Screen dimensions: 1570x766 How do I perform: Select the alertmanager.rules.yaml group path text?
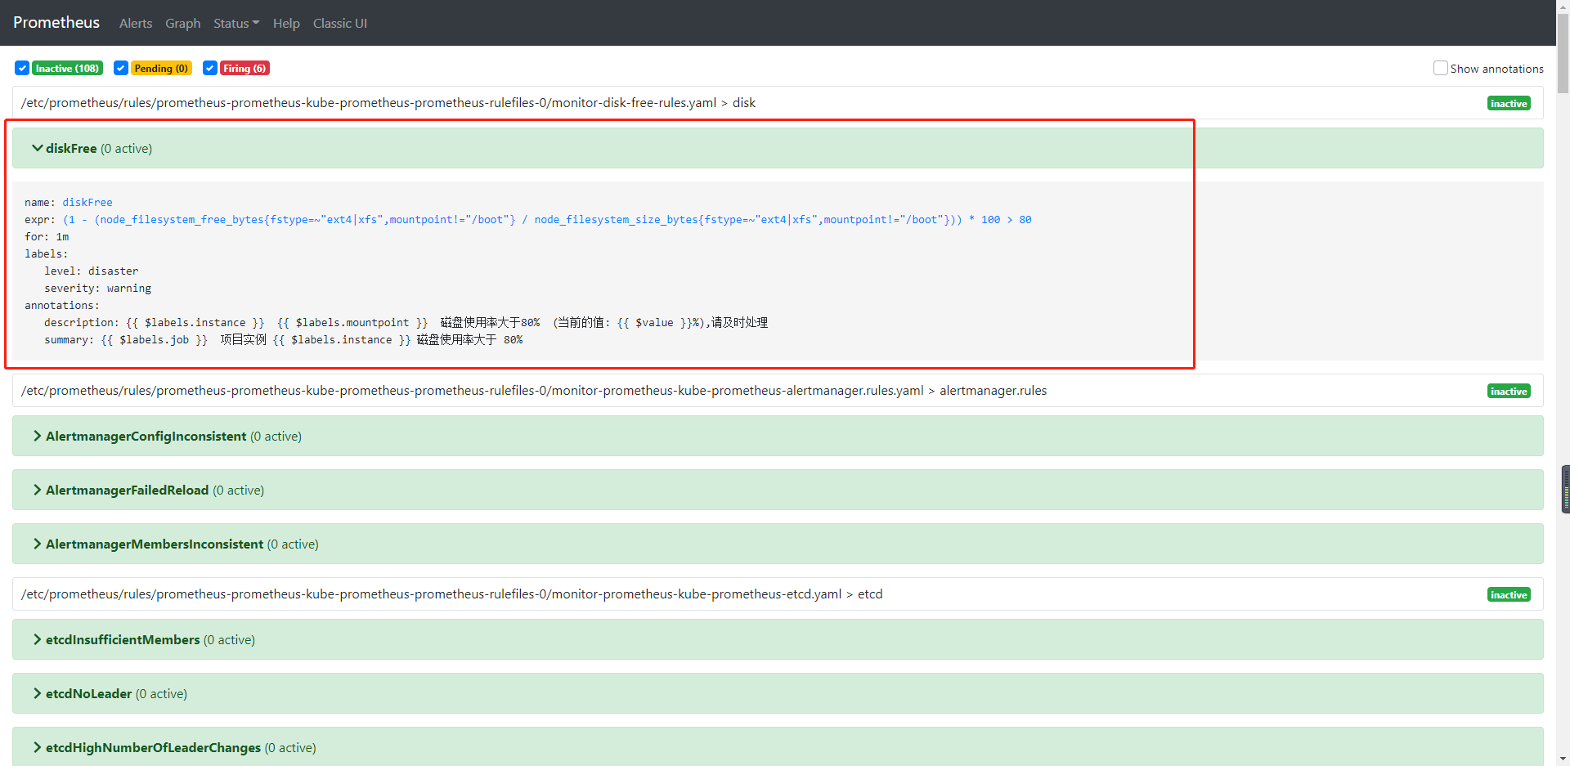click(x=534, y=390)
